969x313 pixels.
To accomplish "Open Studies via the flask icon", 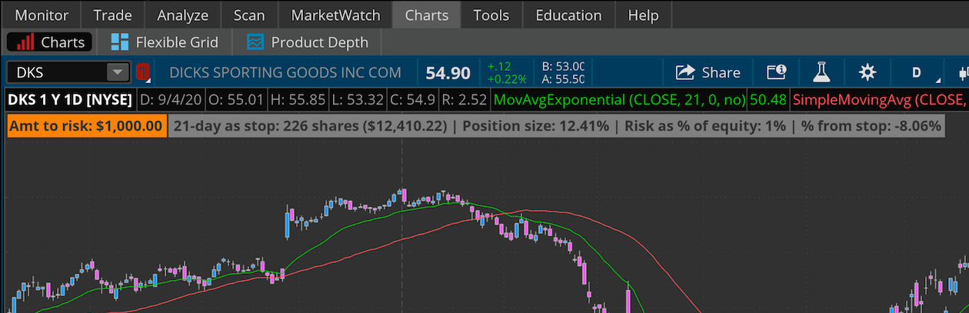I will tap(822, 72).
